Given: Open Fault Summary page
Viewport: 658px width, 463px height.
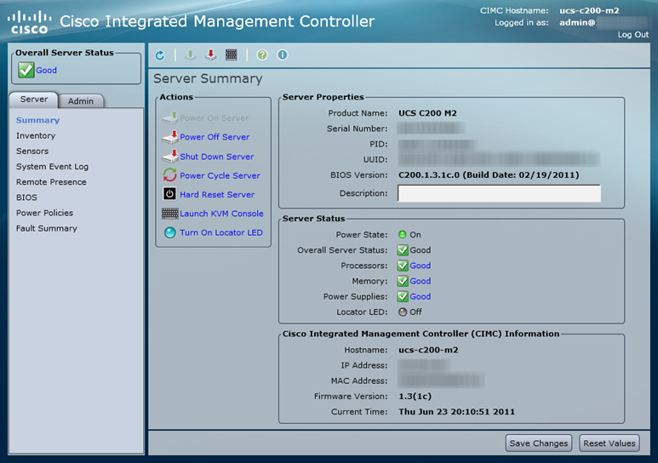Looking at the screenshot, I should coord(47,228).
